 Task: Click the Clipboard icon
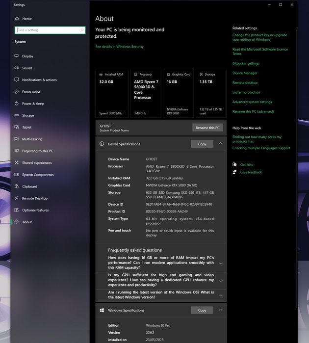16,186
